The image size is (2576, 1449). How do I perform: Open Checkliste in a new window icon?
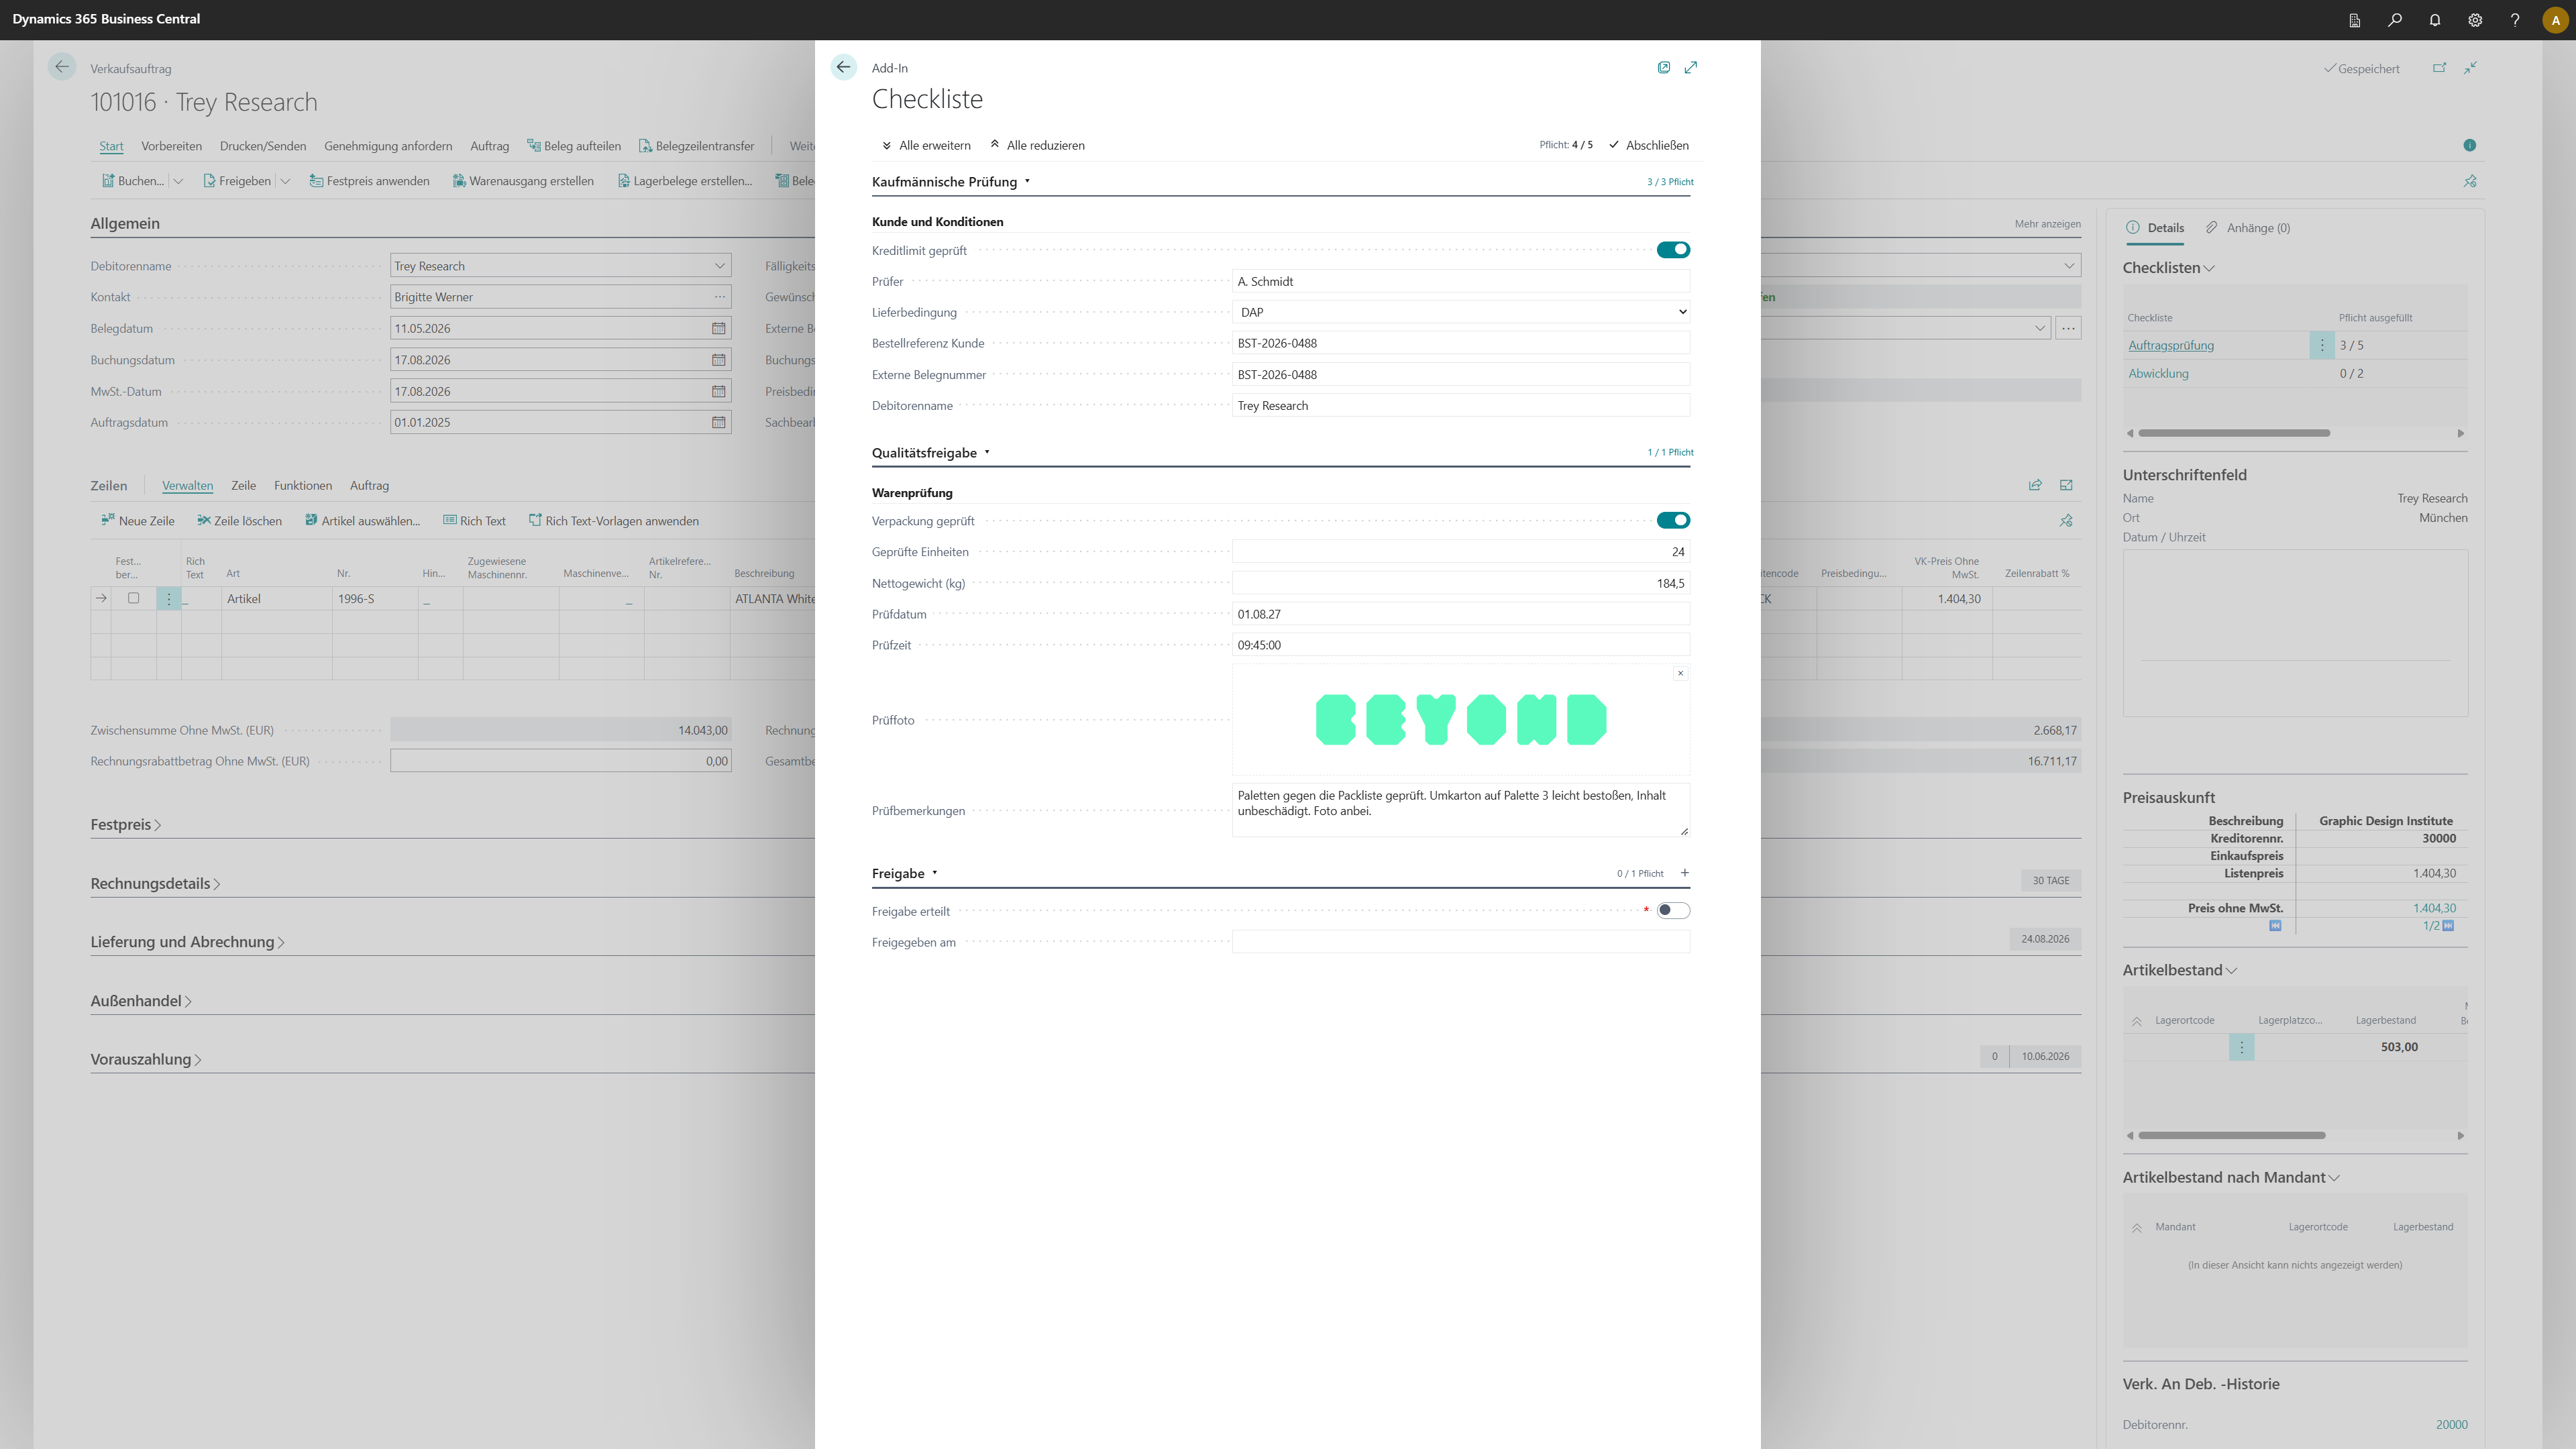[1663, 67]
